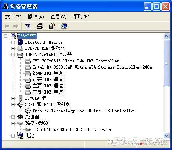This screenshot has width=172, height=150.
Task: Select PCMCIA 卡 label
Action: pos(35,98)
